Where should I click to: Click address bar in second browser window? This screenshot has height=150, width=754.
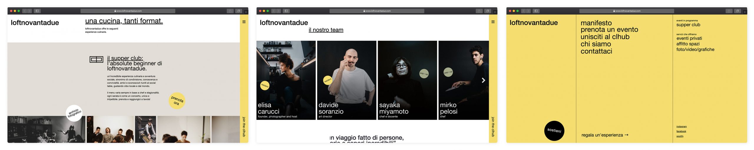[377, 11]
